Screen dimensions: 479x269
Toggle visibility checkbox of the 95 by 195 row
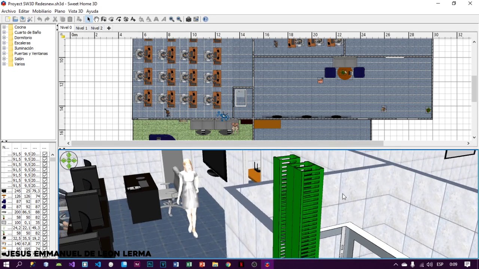45,249
